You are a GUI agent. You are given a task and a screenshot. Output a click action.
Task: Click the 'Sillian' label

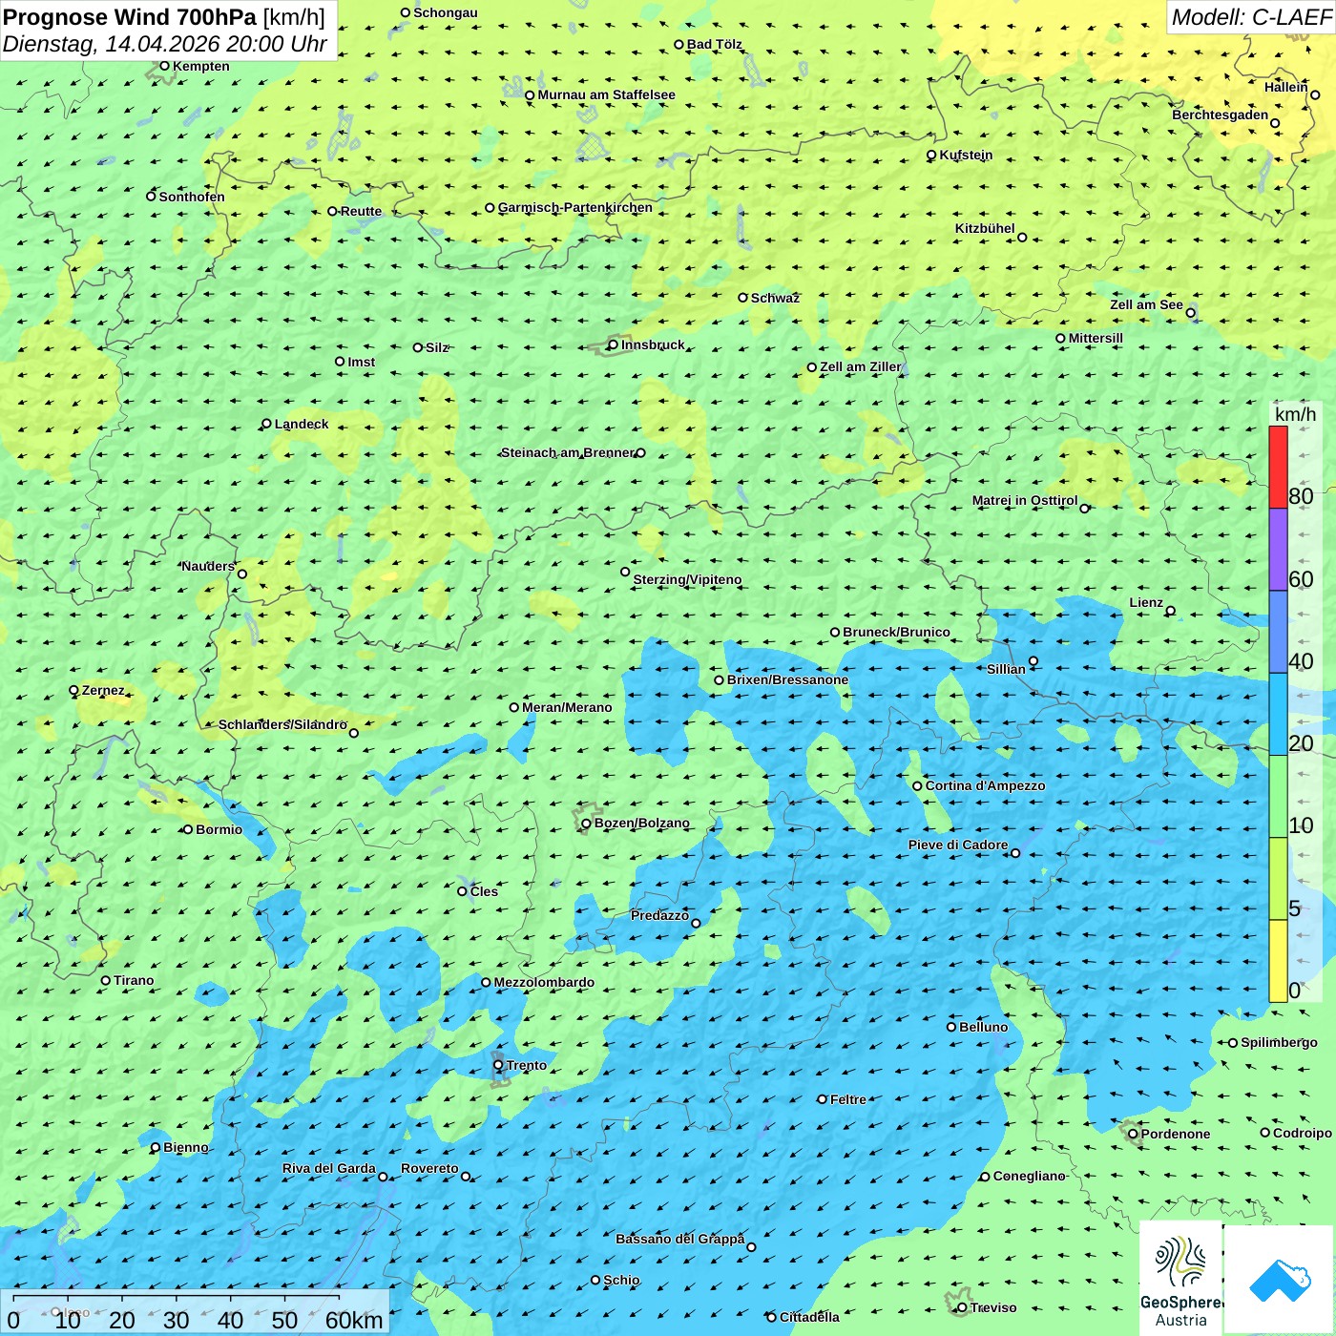[1006, 669]
